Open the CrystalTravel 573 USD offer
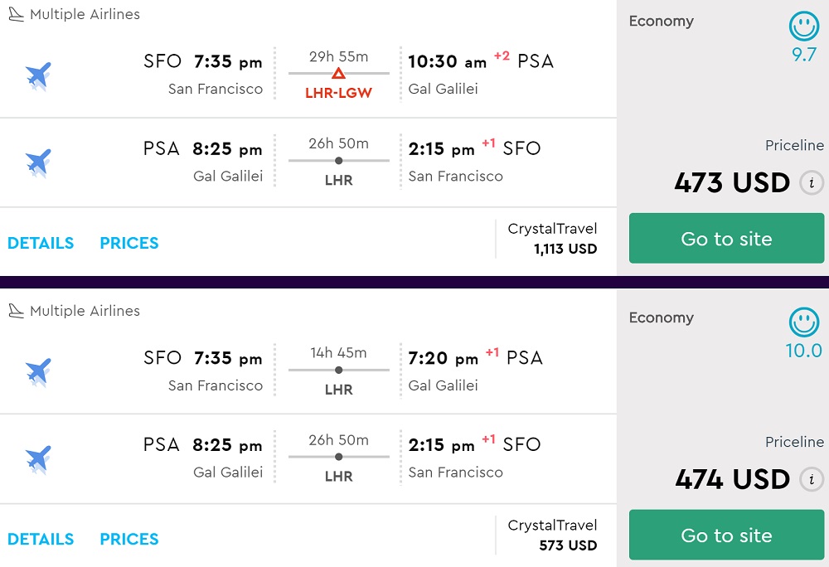Screen dimensions: 829x567 tap(552, 535)
